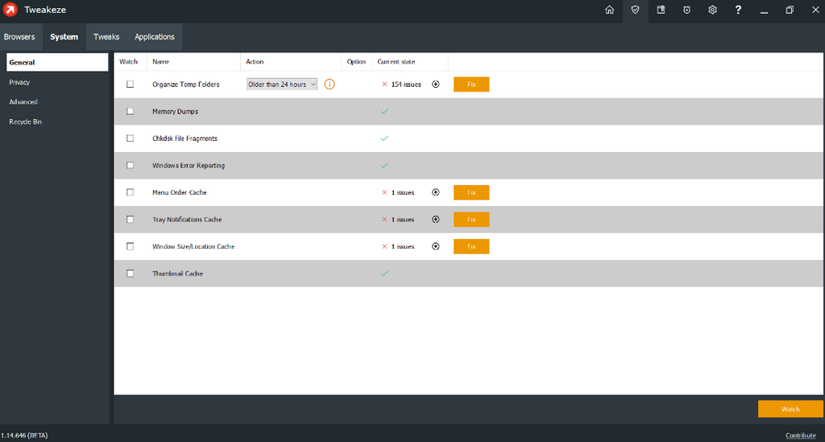Click '154 issues' text
825x442 pixels.
(x=406, y=84)
